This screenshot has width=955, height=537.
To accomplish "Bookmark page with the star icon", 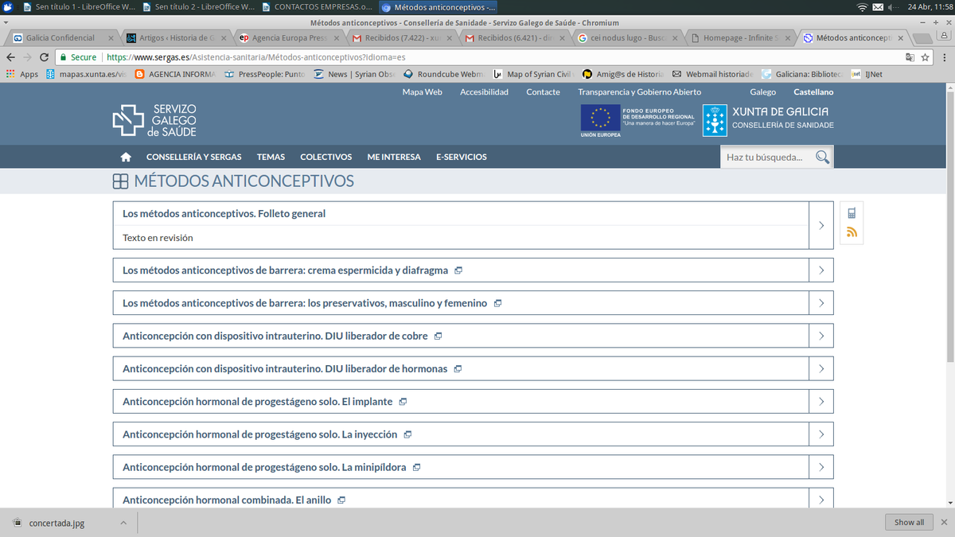I will (926, 57).
